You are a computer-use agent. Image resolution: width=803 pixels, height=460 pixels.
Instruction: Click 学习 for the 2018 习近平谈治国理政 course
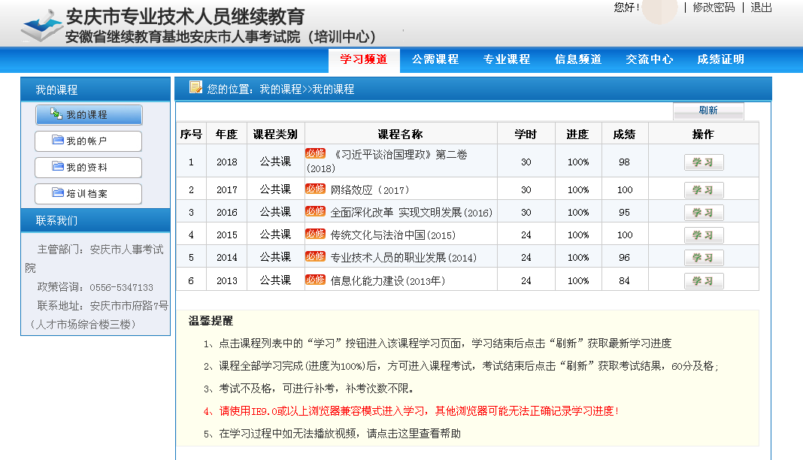[x=703, y=162]
